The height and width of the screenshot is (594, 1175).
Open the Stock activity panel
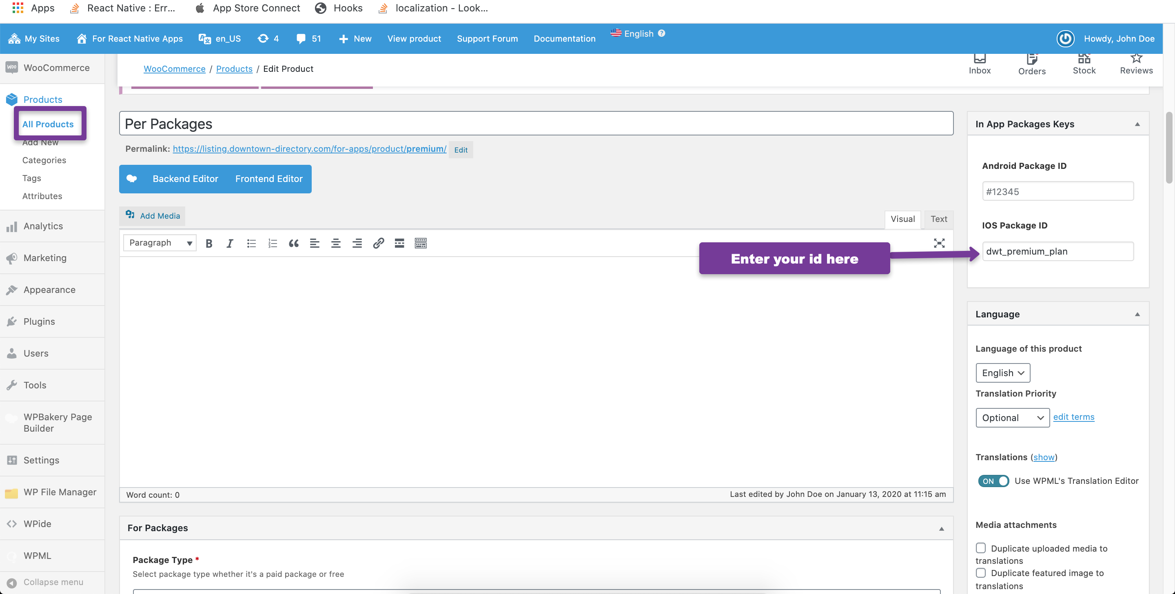[x=1084, y=64]
